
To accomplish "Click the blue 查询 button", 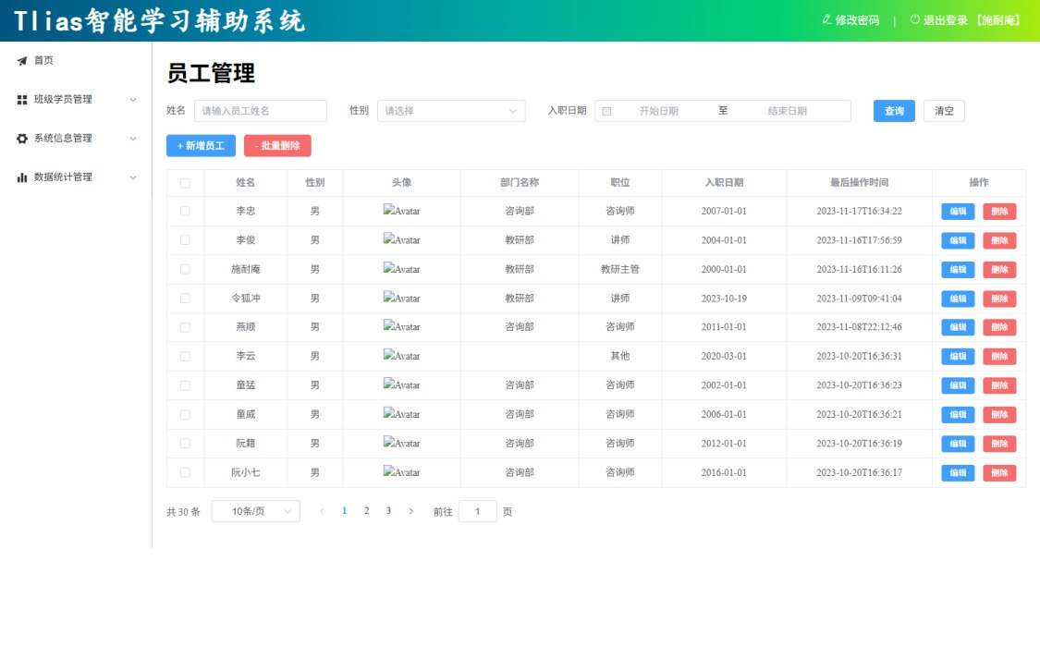I will click(894, 111).
